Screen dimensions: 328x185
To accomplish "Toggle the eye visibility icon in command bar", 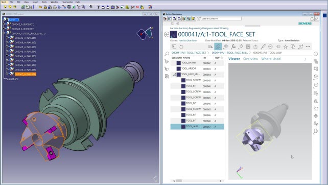I will [226, 47].
